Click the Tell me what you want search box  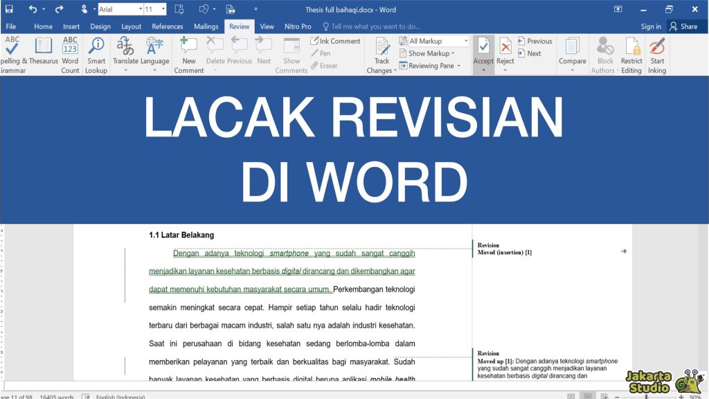(x=371, y=27)
